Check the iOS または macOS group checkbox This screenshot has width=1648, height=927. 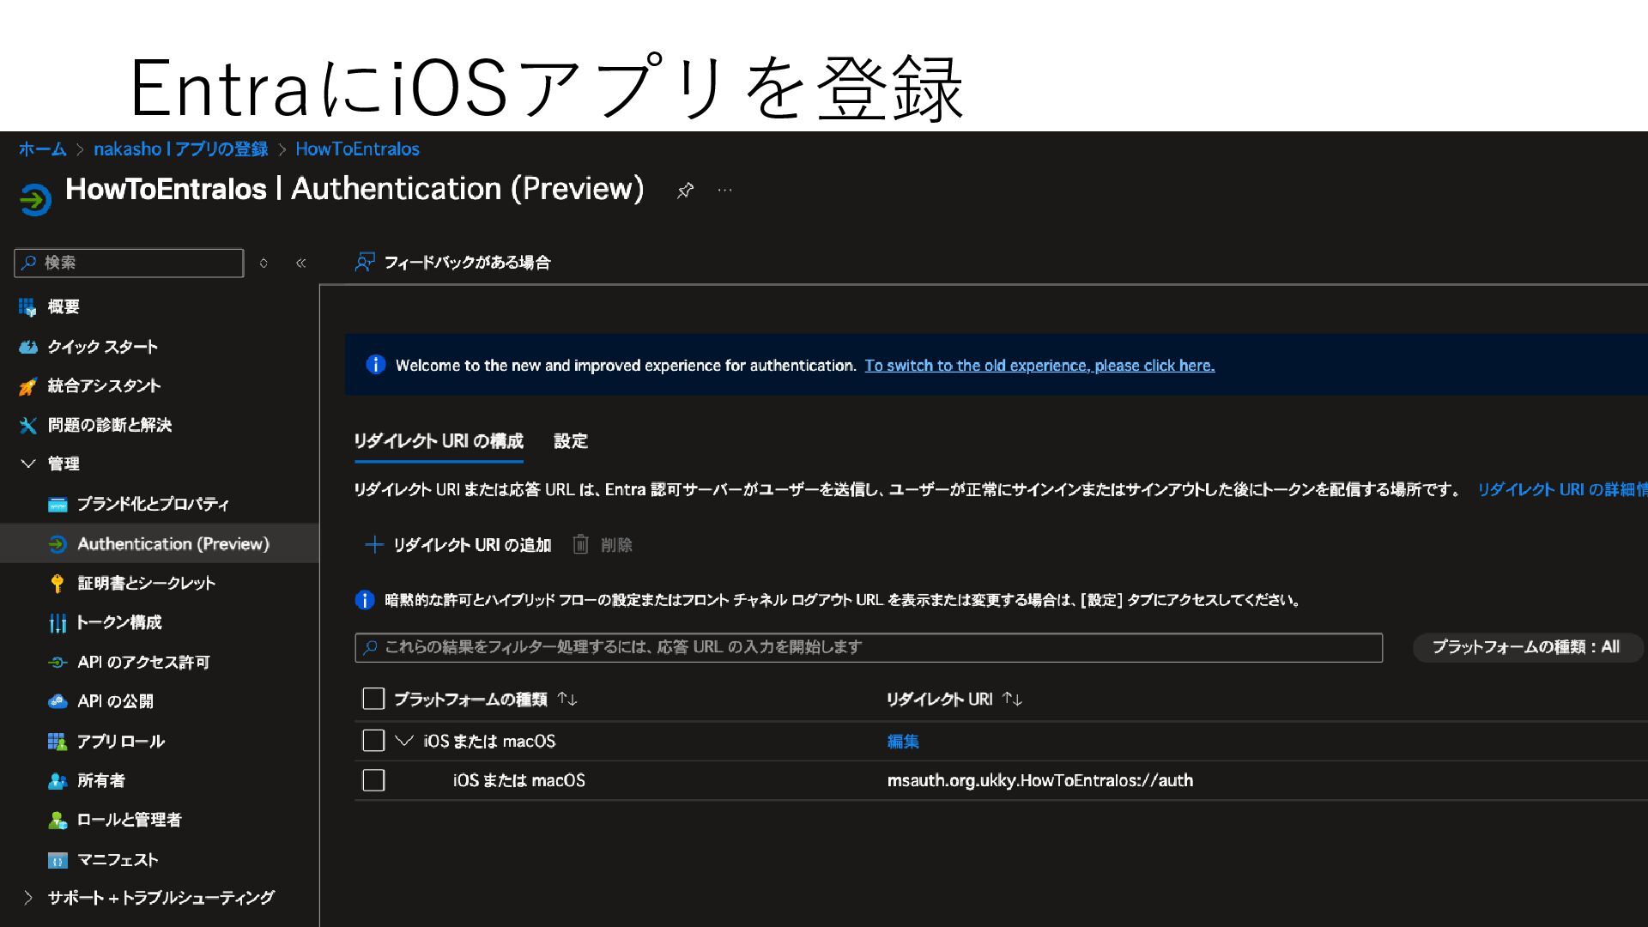point(373,741)
